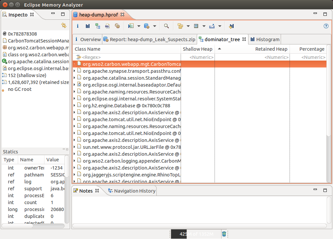Open the Dominator Tree toolbar icon
Viewport: 333px width, 239px height.
97,26
